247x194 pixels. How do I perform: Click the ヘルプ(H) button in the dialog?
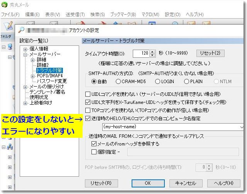click(x=224, y=183)
